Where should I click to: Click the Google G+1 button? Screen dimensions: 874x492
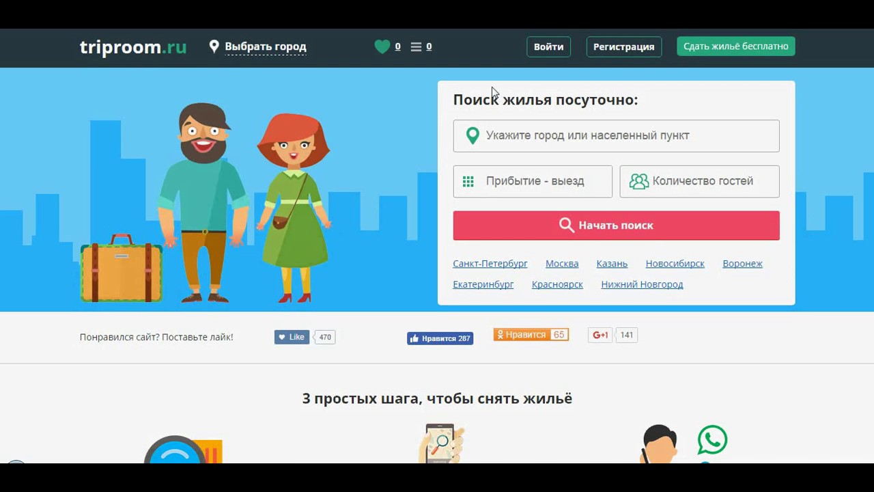tap(600, 335)
